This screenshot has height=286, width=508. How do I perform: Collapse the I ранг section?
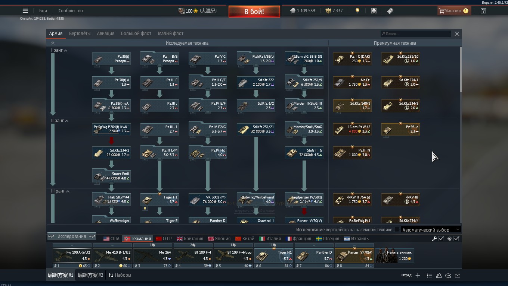(x=59, y=50)
